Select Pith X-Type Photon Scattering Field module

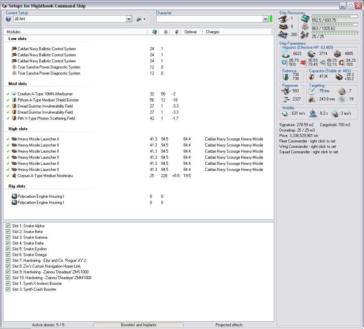pyautogui.click(x=46, y=118)
